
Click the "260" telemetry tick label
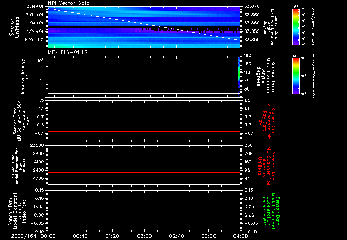click(x=248, y=145)
